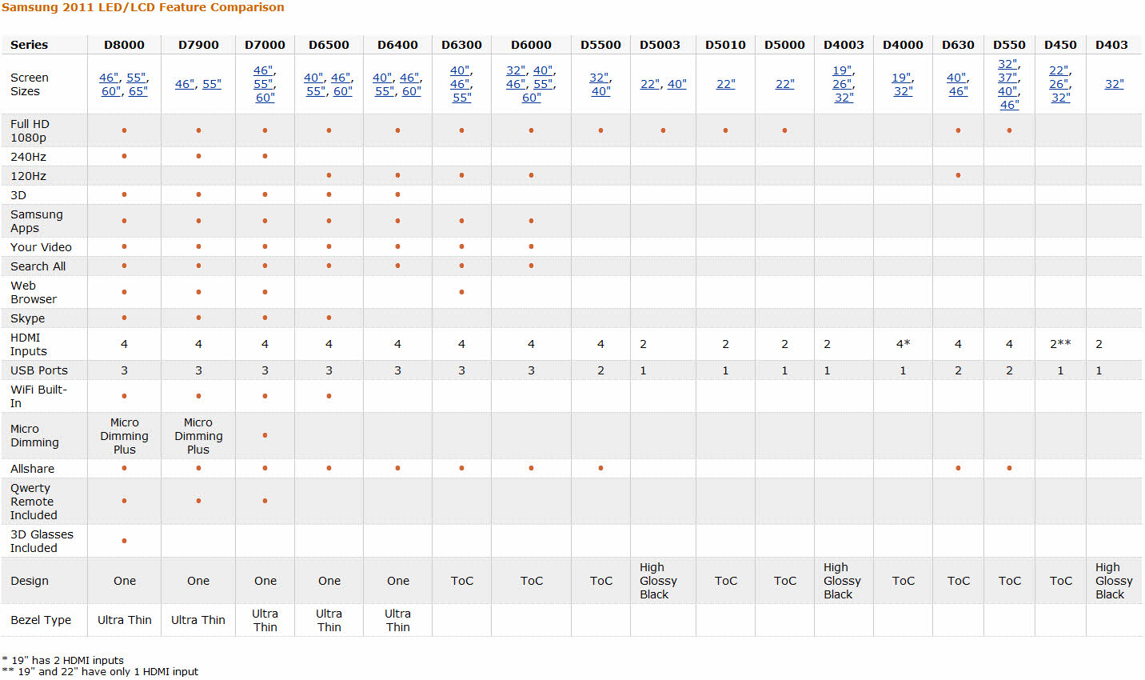Open the 22" size link under D5003

point(651,84)
